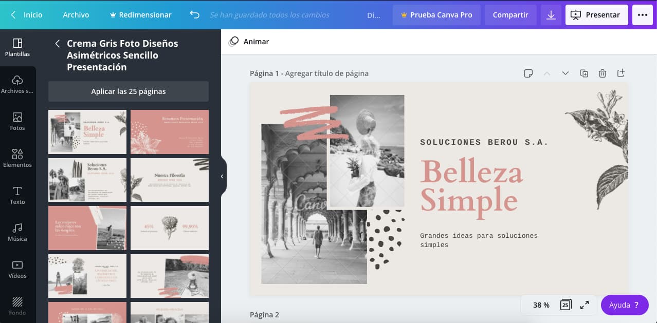
Task: Open the three-dots more options menu
Action: click(x=642, y=15)
